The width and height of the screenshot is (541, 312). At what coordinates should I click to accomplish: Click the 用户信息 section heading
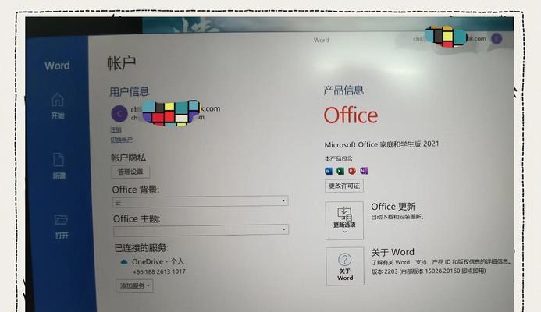point(130,92)
